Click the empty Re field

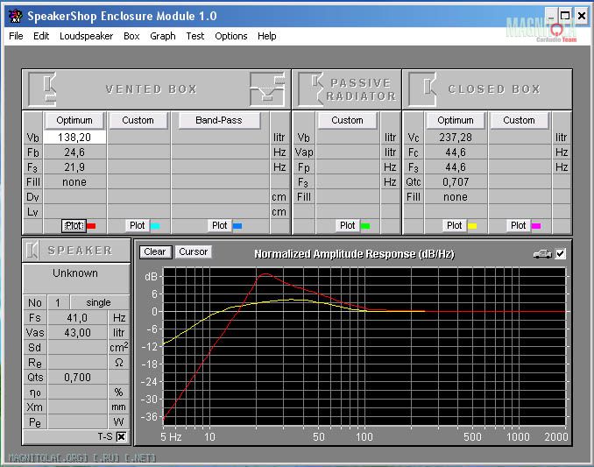[77, 363]
